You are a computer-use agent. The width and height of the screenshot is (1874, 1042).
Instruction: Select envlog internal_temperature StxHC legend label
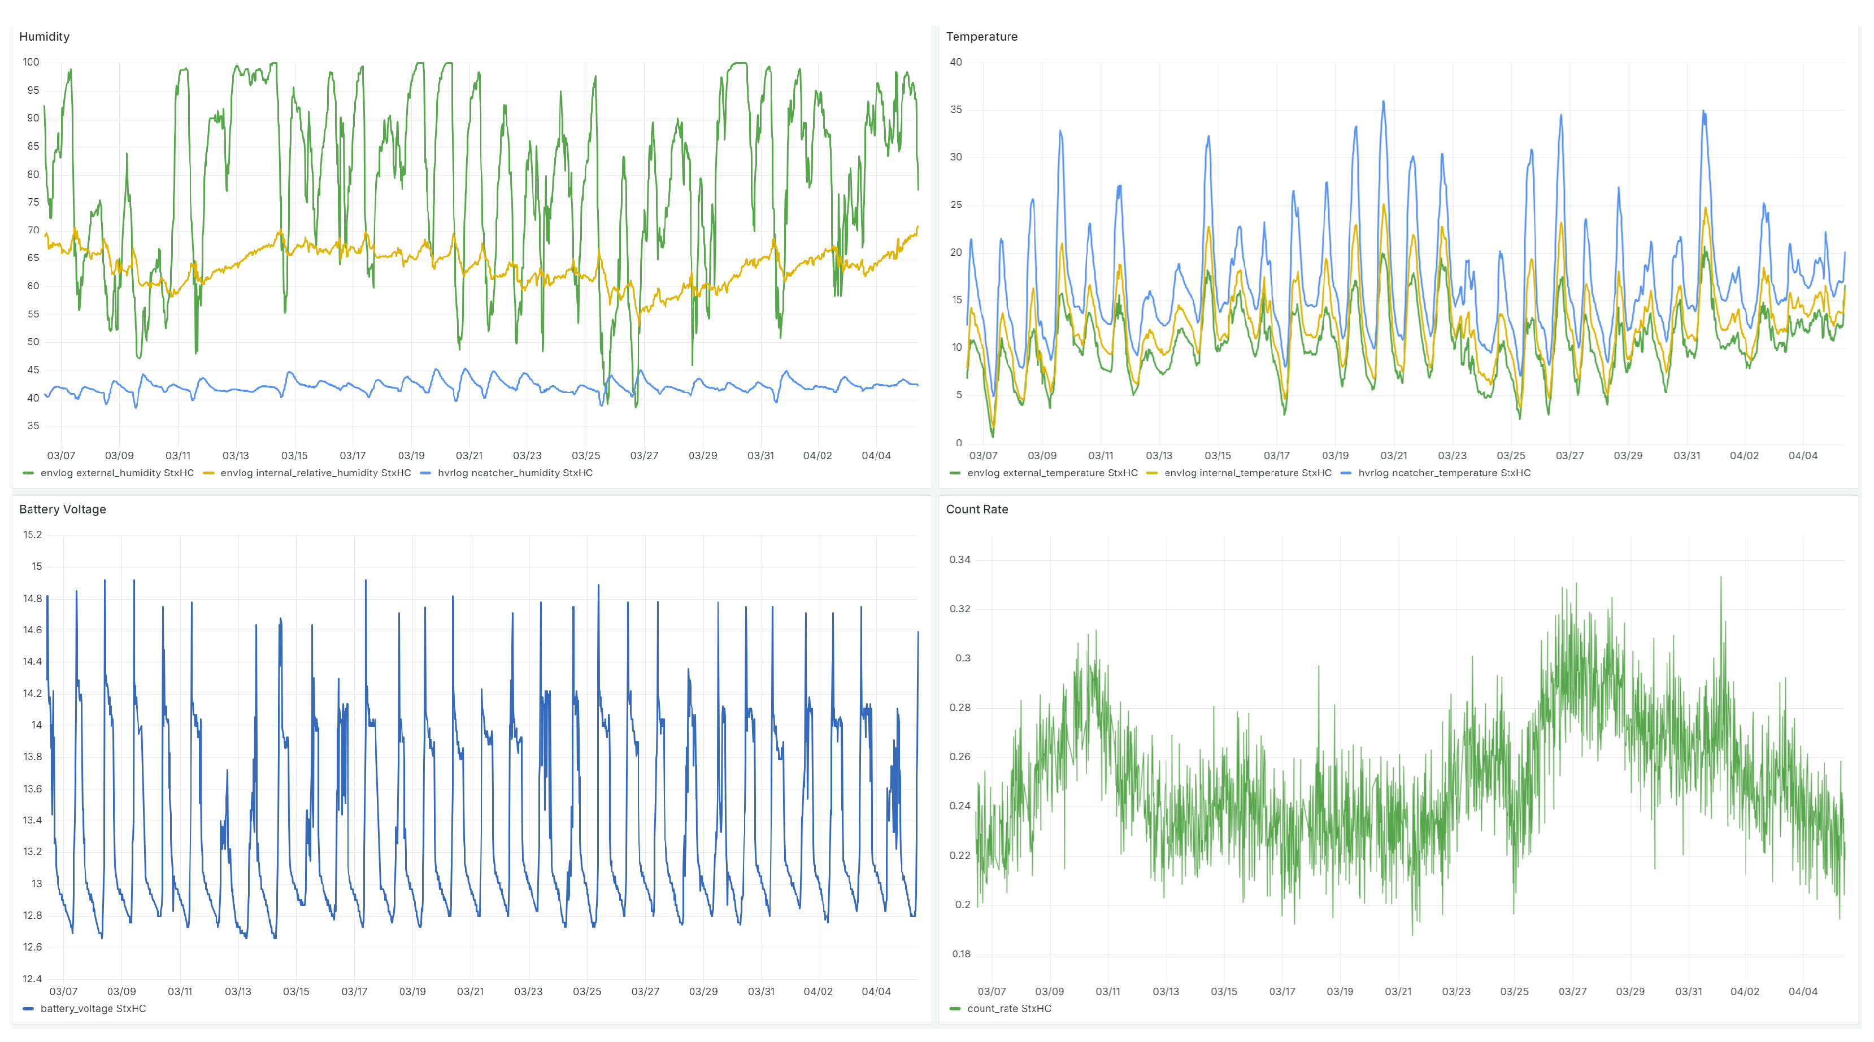[x=1247, y=473]
